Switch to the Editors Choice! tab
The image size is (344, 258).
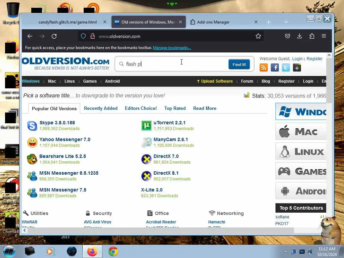[x=141, y=108]
